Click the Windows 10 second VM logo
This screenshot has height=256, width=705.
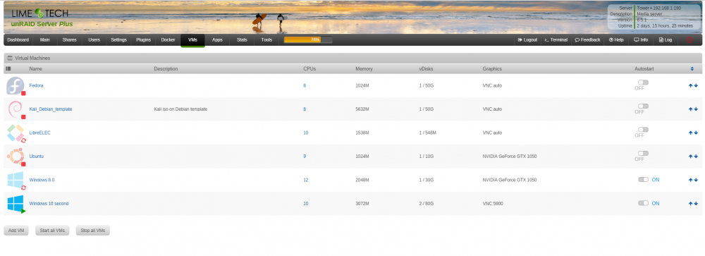pos(16,203)
